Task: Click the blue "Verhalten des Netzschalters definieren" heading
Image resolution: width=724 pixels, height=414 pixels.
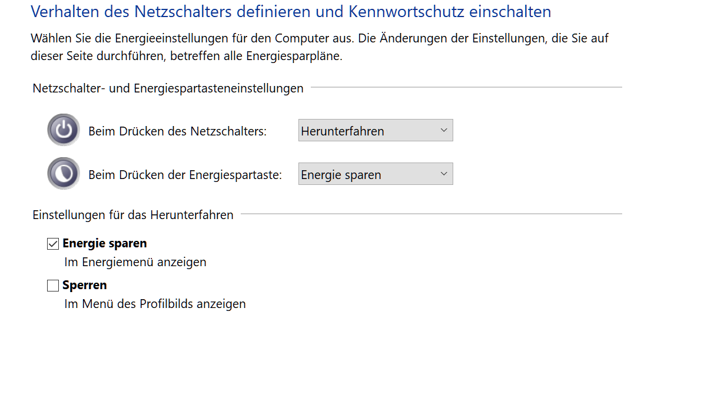Action: [x=291, y=11]
